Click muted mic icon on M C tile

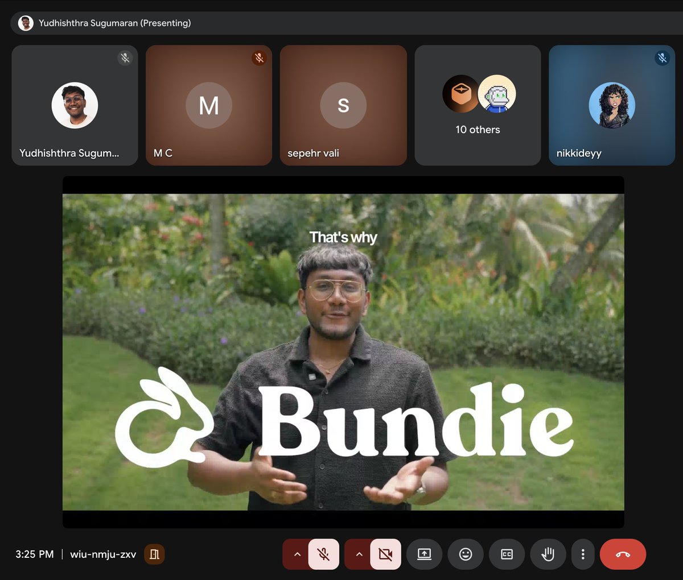(259, 58)
